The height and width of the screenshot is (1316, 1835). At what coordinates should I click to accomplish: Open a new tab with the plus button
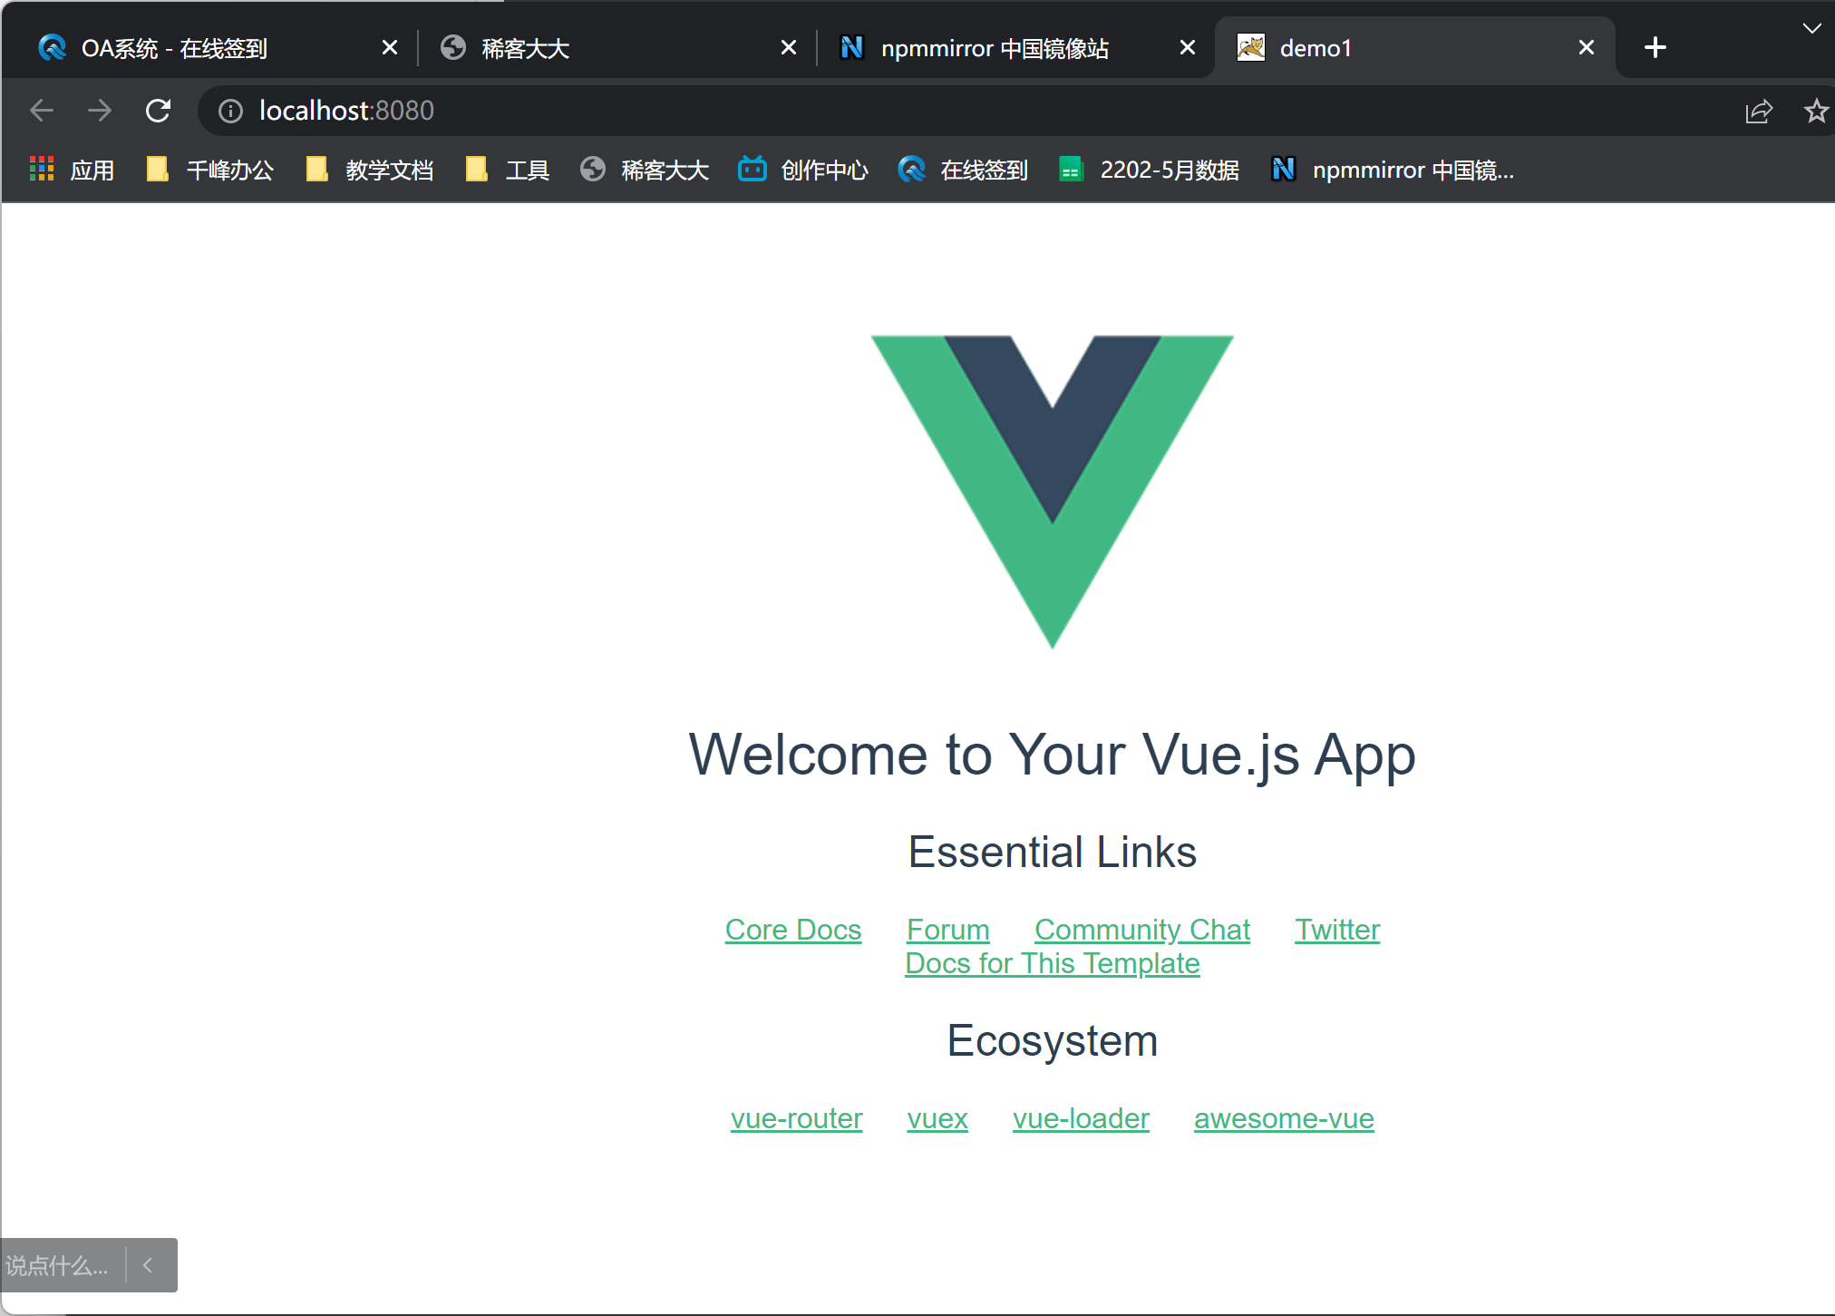1655,47
